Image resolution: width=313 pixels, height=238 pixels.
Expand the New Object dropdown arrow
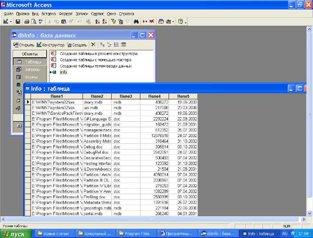[x=173, y=21]
